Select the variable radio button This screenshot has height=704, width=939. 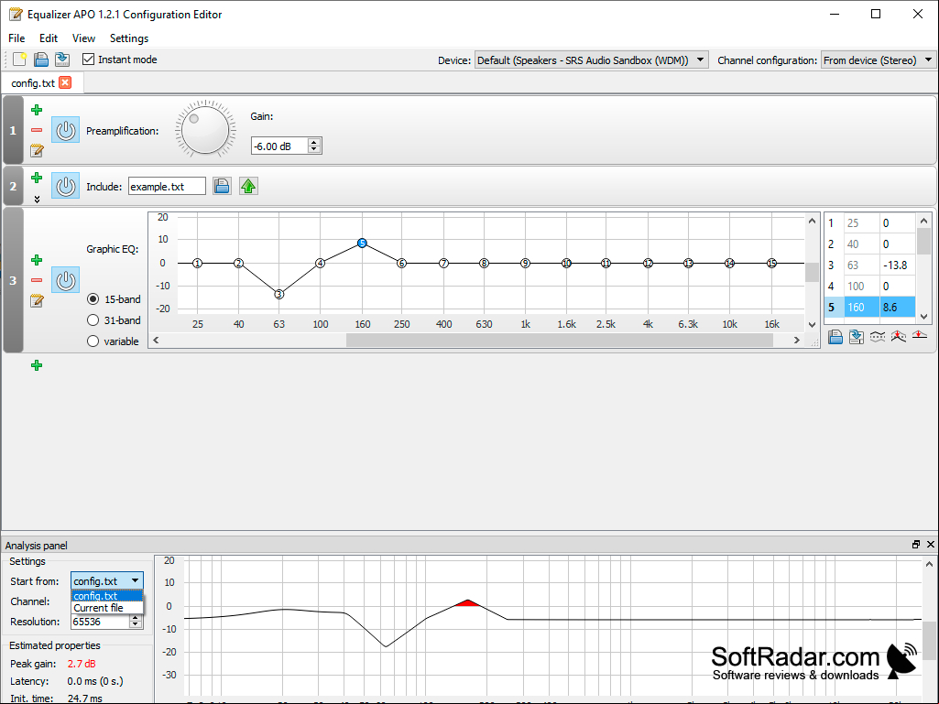point(93,341)
